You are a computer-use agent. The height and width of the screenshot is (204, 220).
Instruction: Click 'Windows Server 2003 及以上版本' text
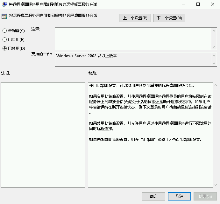pyautogui.click(x=86, y=56)
